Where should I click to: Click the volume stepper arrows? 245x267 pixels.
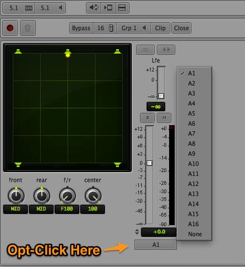(x=137, y=232)
